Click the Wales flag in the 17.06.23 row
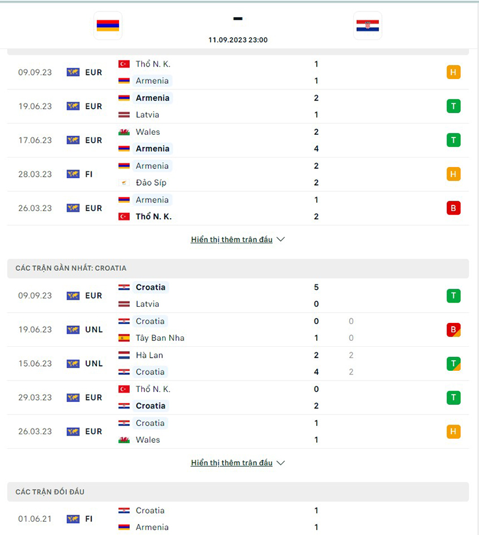 point(123,132)
